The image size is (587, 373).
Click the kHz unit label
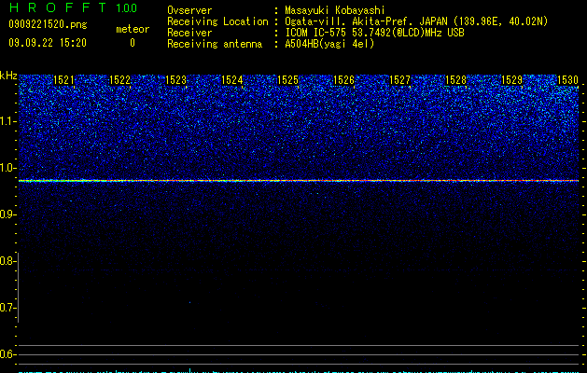click(8, 76)
